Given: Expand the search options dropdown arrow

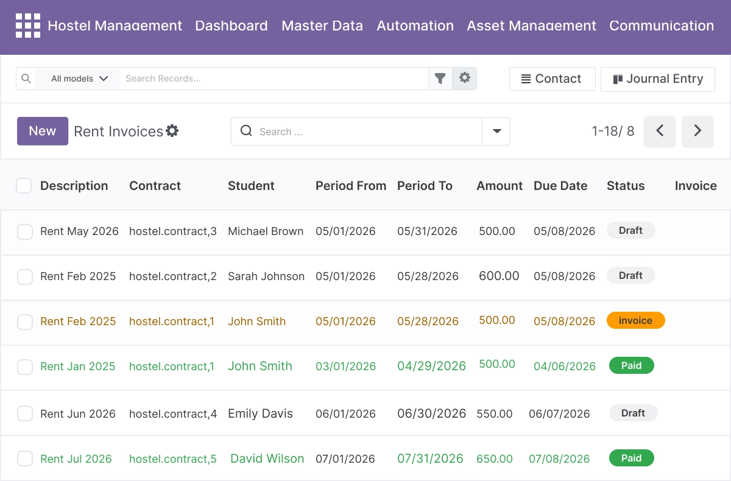Looking at the screenshot, I should coord(496,132).
